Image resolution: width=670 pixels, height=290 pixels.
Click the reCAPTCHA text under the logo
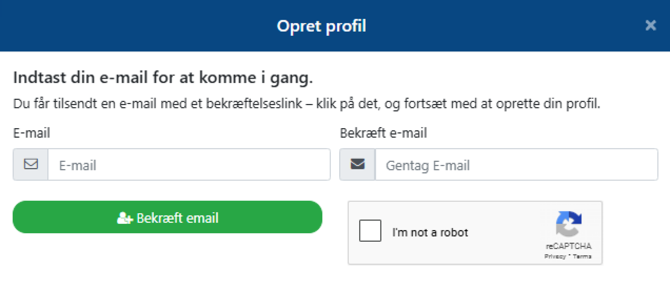click(x=568, y=246)
